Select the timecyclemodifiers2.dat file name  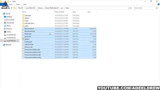[x=33, y=52]
